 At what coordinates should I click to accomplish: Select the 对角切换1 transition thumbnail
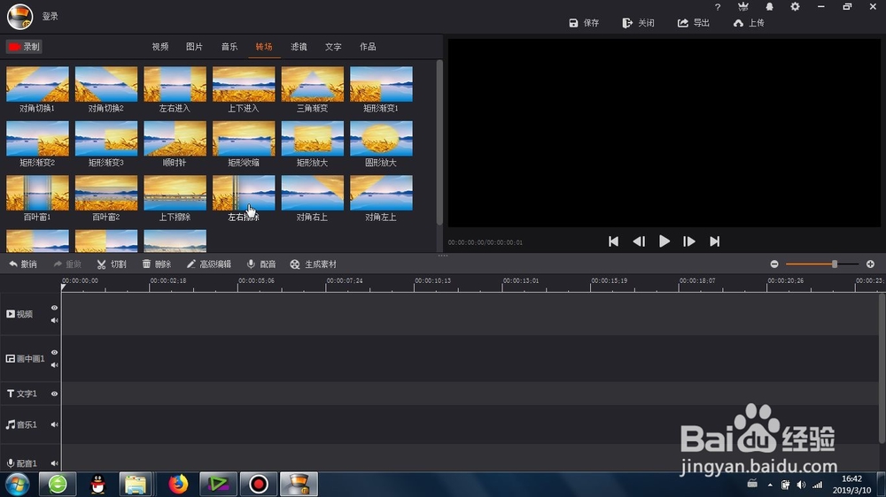[x=37, y=85]
